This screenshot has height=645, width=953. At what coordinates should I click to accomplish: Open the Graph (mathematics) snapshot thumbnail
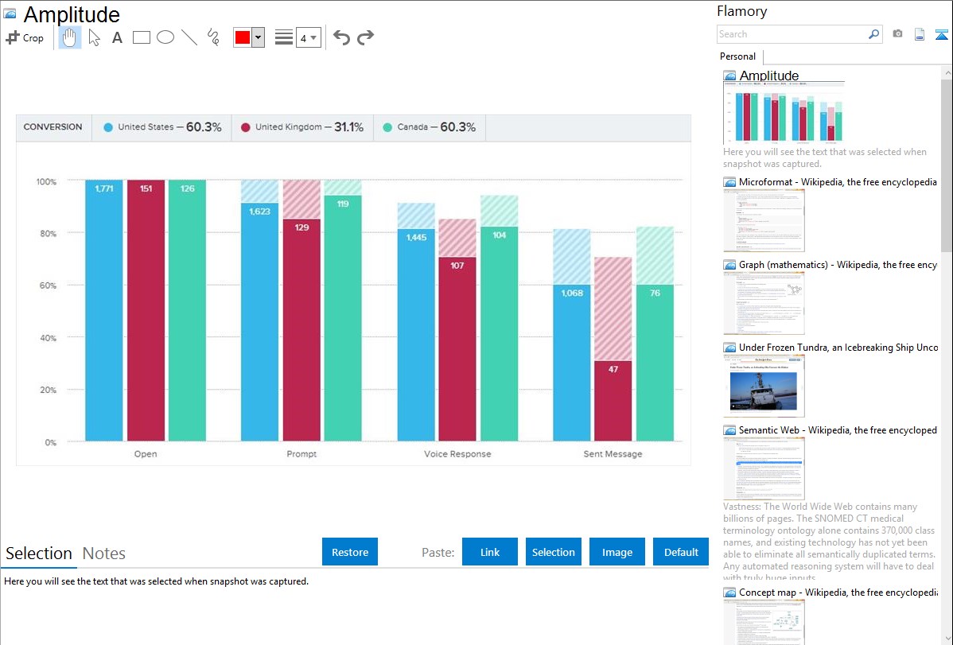pos(764,303)
